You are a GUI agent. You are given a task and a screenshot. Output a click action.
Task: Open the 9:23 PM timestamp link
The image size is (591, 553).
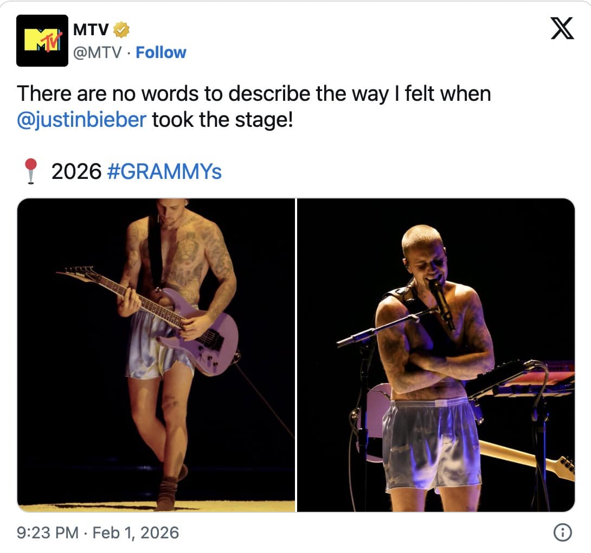tap(48, 533)
